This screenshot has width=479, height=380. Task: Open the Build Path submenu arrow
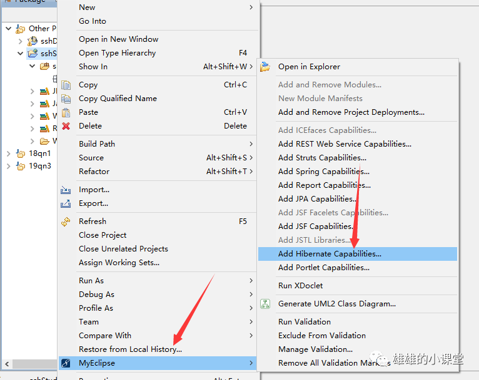coord(251,144)
